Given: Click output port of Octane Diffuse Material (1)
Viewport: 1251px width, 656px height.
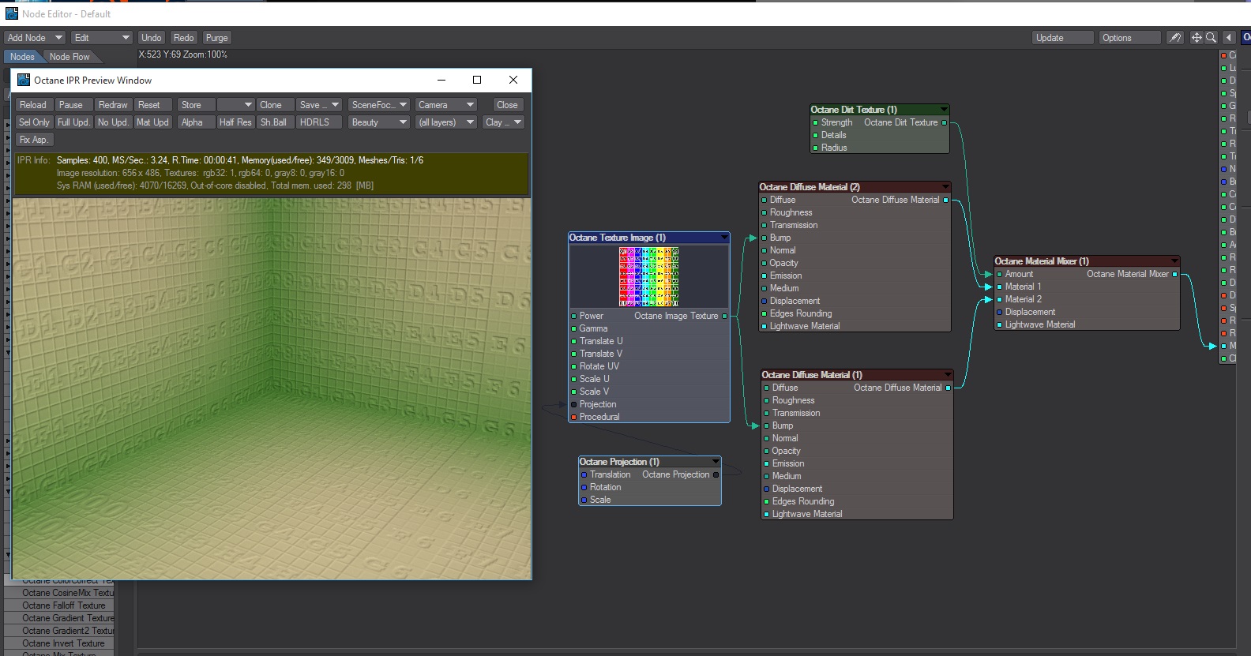Looking at the screenshot, I should [948, 388].
